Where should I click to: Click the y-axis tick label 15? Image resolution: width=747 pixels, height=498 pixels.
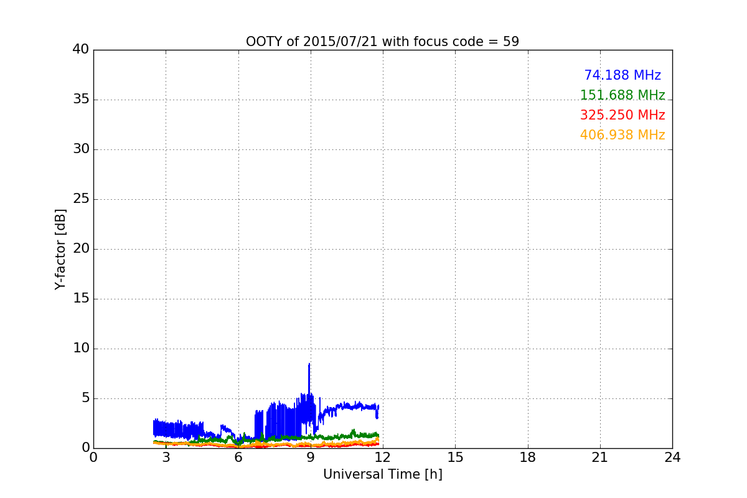click(81, 299)
